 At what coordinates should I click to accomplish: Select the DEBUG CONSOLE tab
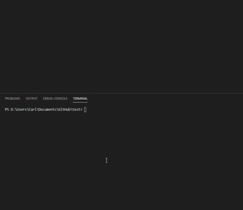[55, 98]
